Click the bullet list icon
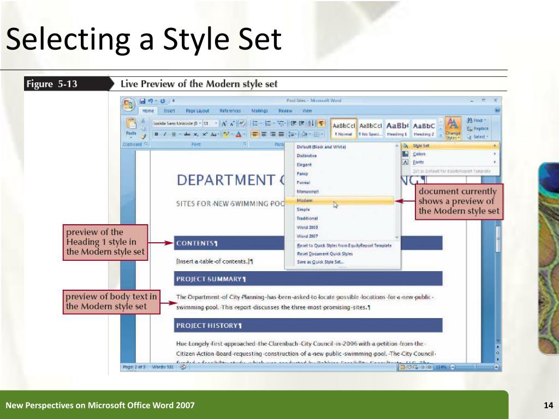559x419 pixels. tap(255, 124)
